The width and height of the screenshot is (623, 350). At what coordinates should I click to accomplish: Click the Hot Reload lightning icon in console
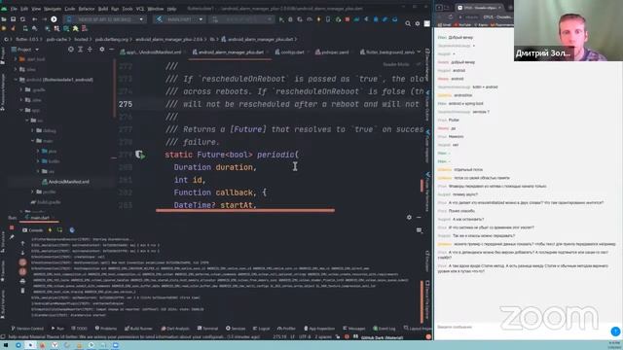point(50,230)
